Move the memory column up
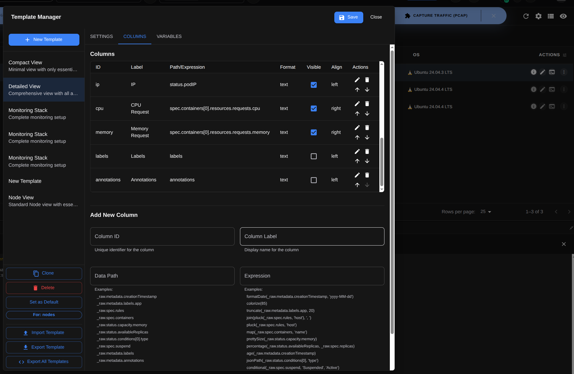This screenshot has height=374, width=574. coord(357,137)
